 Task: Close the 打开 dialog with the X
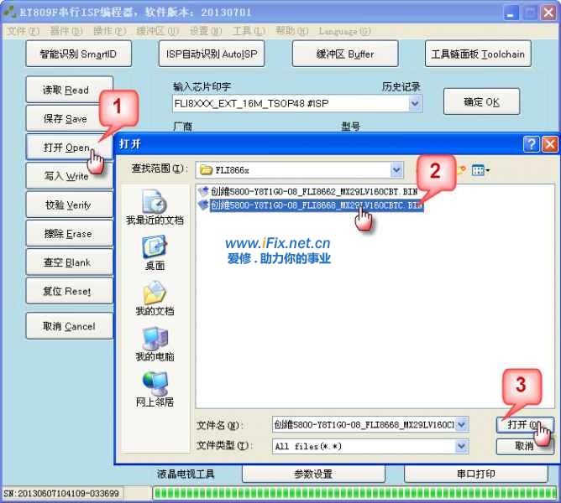pos(550,144)
